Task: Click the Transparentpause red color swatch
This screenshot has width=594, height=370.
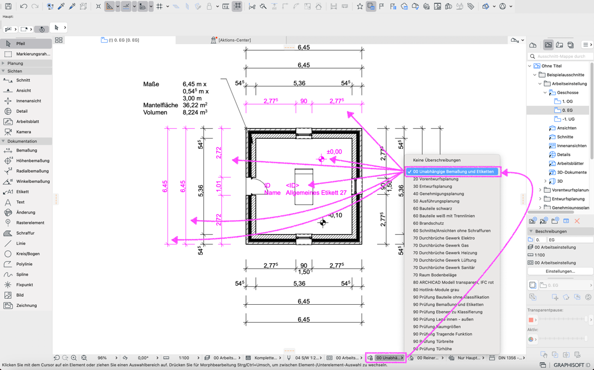Action: point(531,320)
